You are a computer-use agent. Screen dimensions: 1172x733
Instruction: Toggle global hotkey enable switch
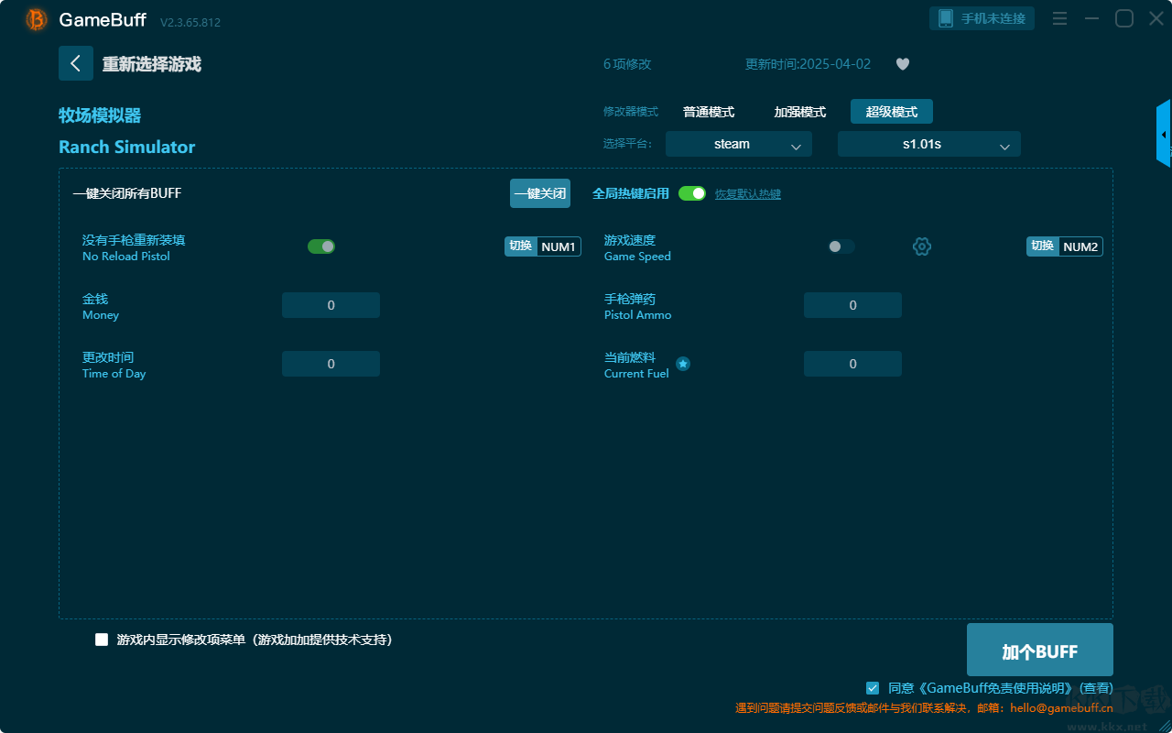click(x=692, y=193)
